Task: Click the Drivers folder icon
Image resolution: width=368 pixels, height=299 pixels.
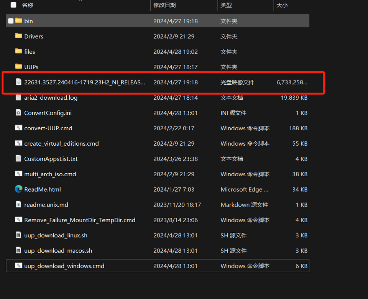Action: coord(18,36)
